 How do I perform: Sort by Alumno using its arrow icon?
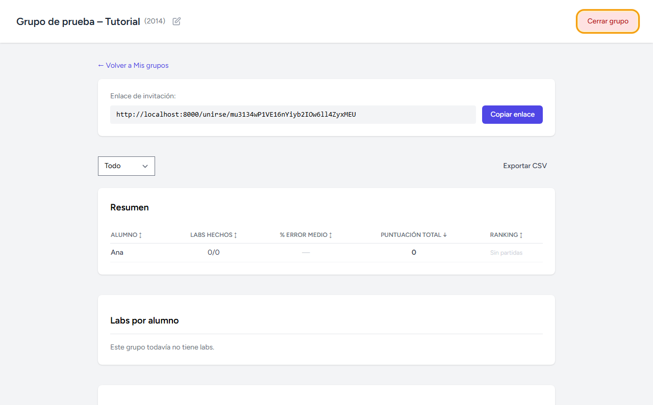click(140, 235)
